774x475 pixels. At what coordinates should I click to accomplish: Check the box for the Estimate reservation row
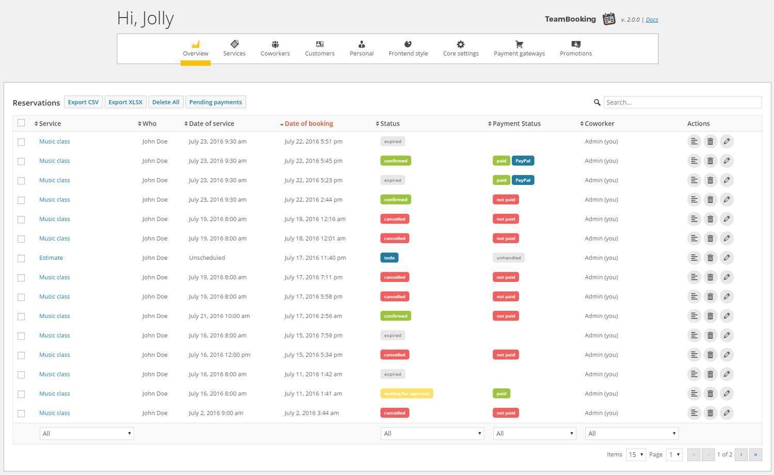(21, 258)
